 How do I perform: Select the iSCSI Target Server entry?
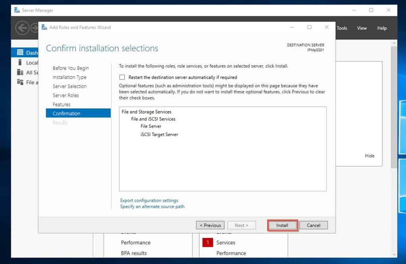coord(159,135)
